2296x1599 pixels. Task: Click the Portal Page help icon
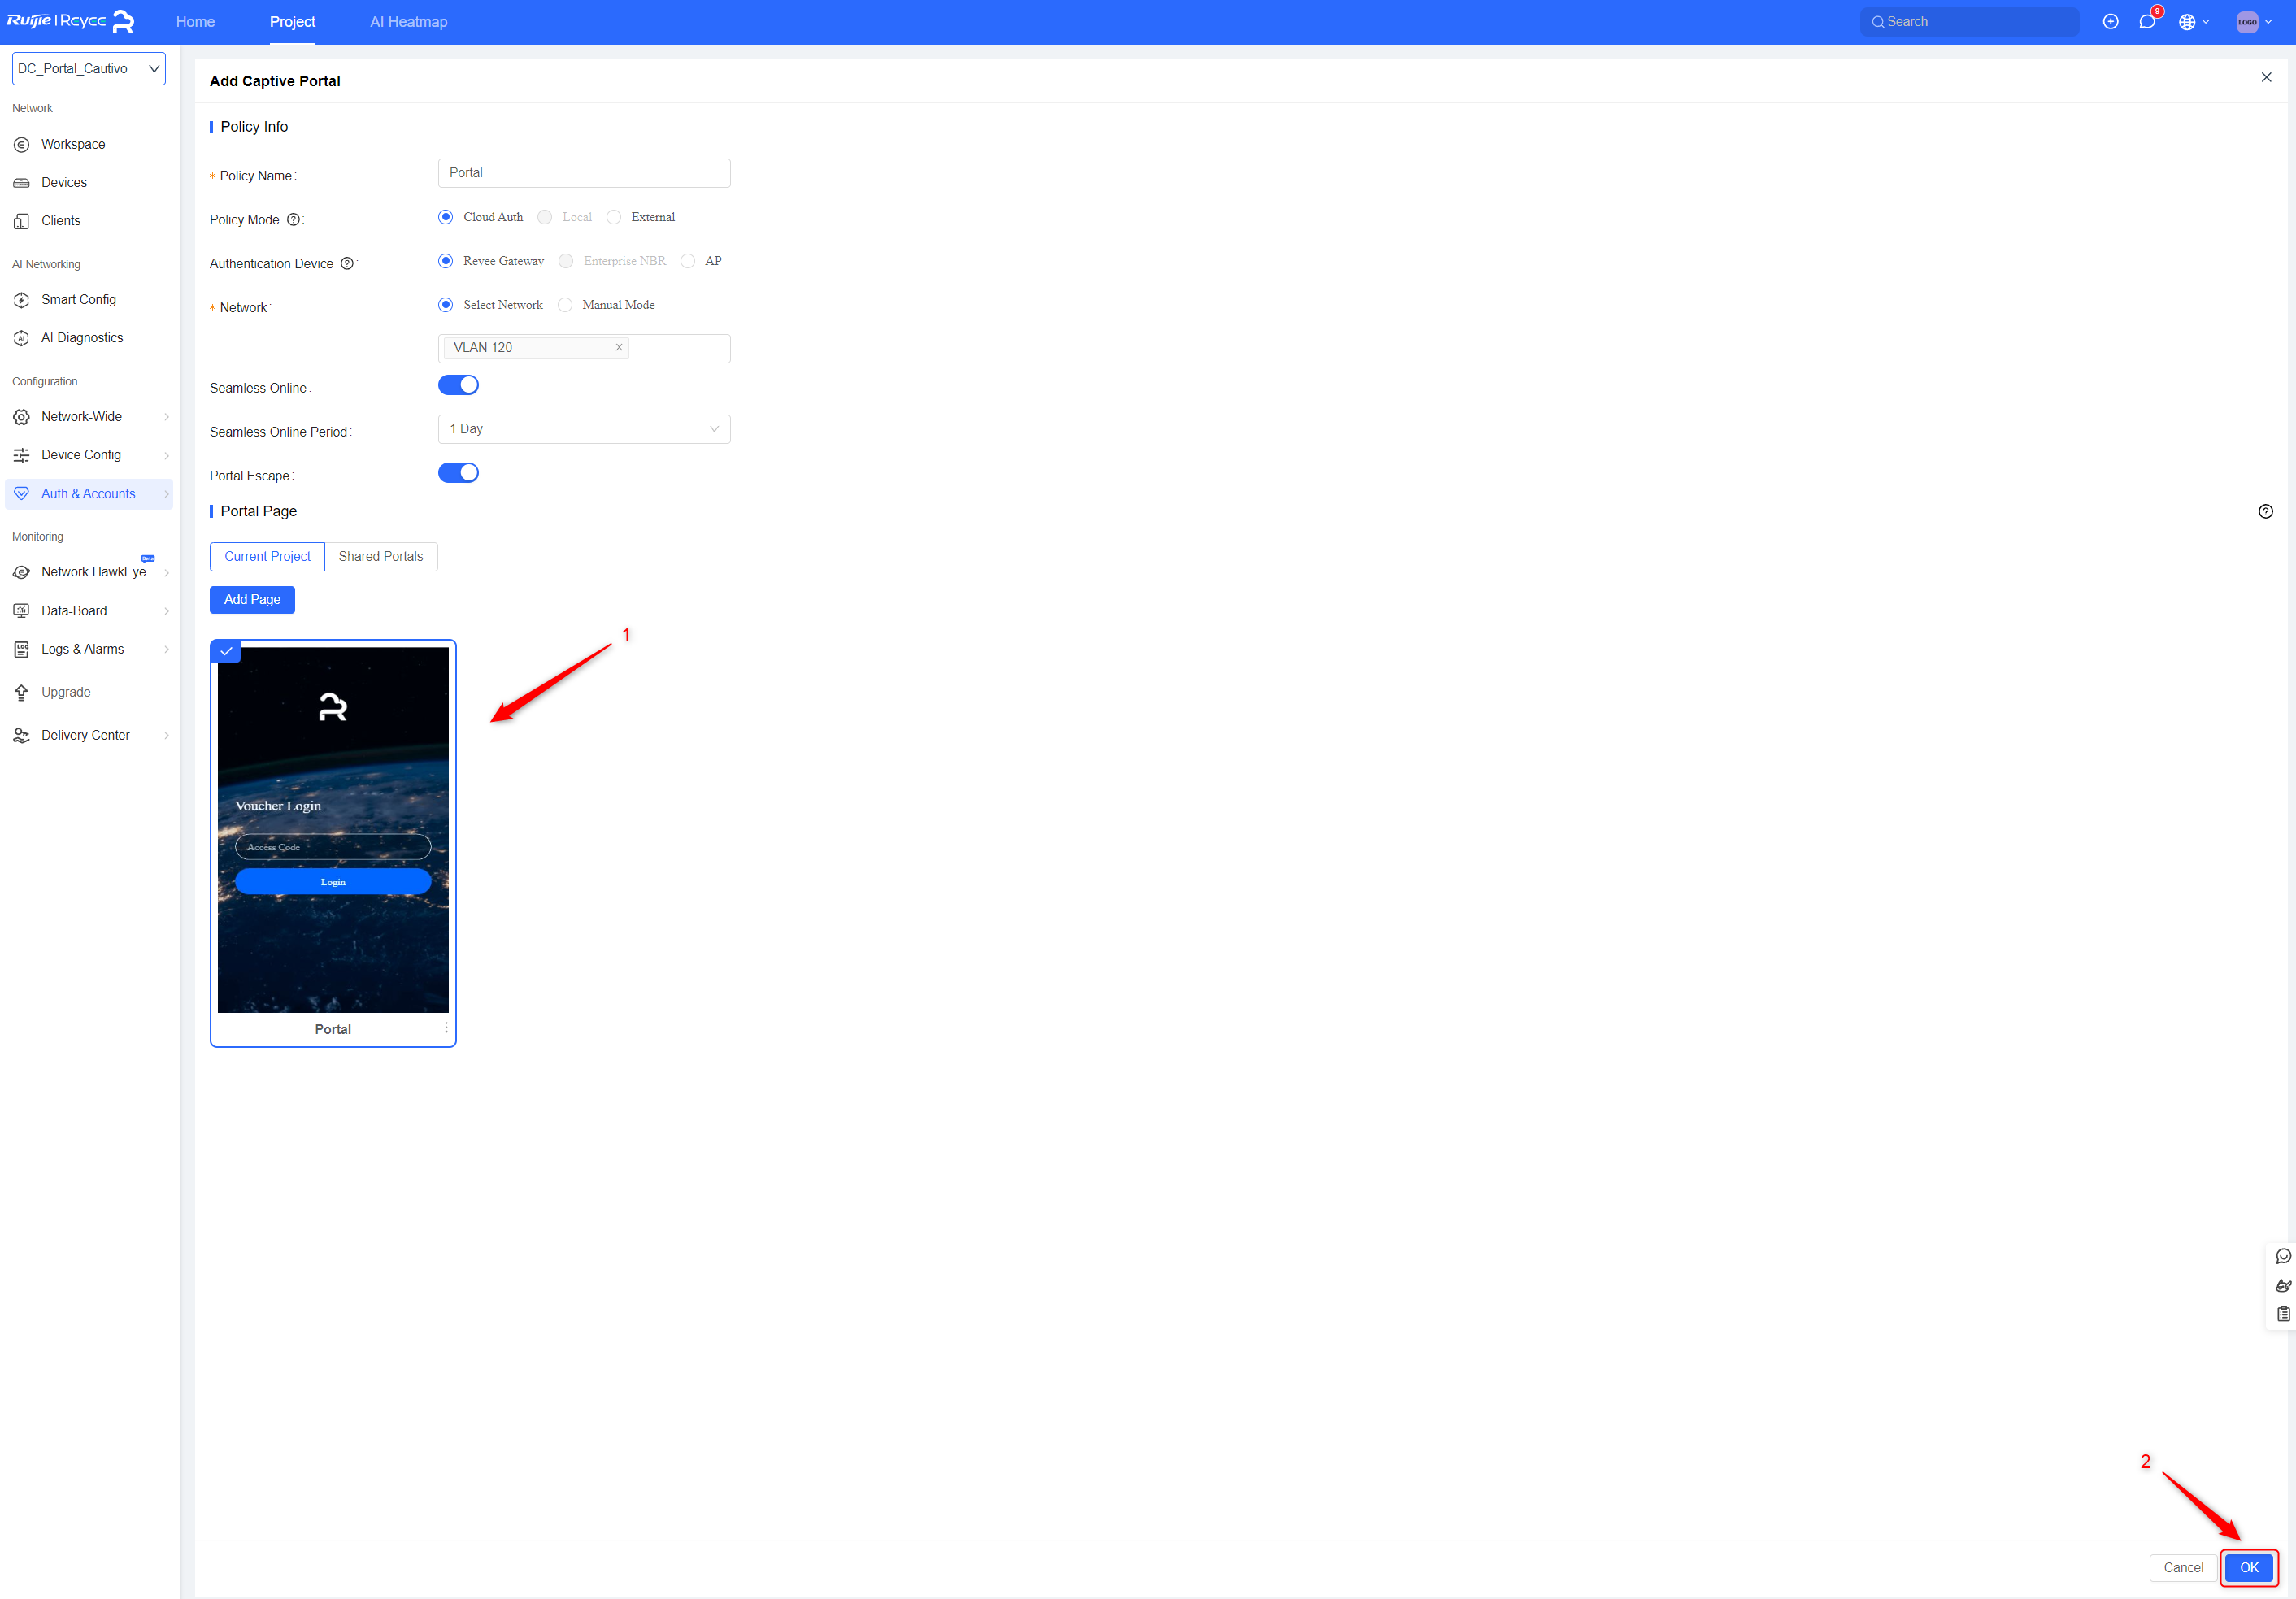(2265, 511)
